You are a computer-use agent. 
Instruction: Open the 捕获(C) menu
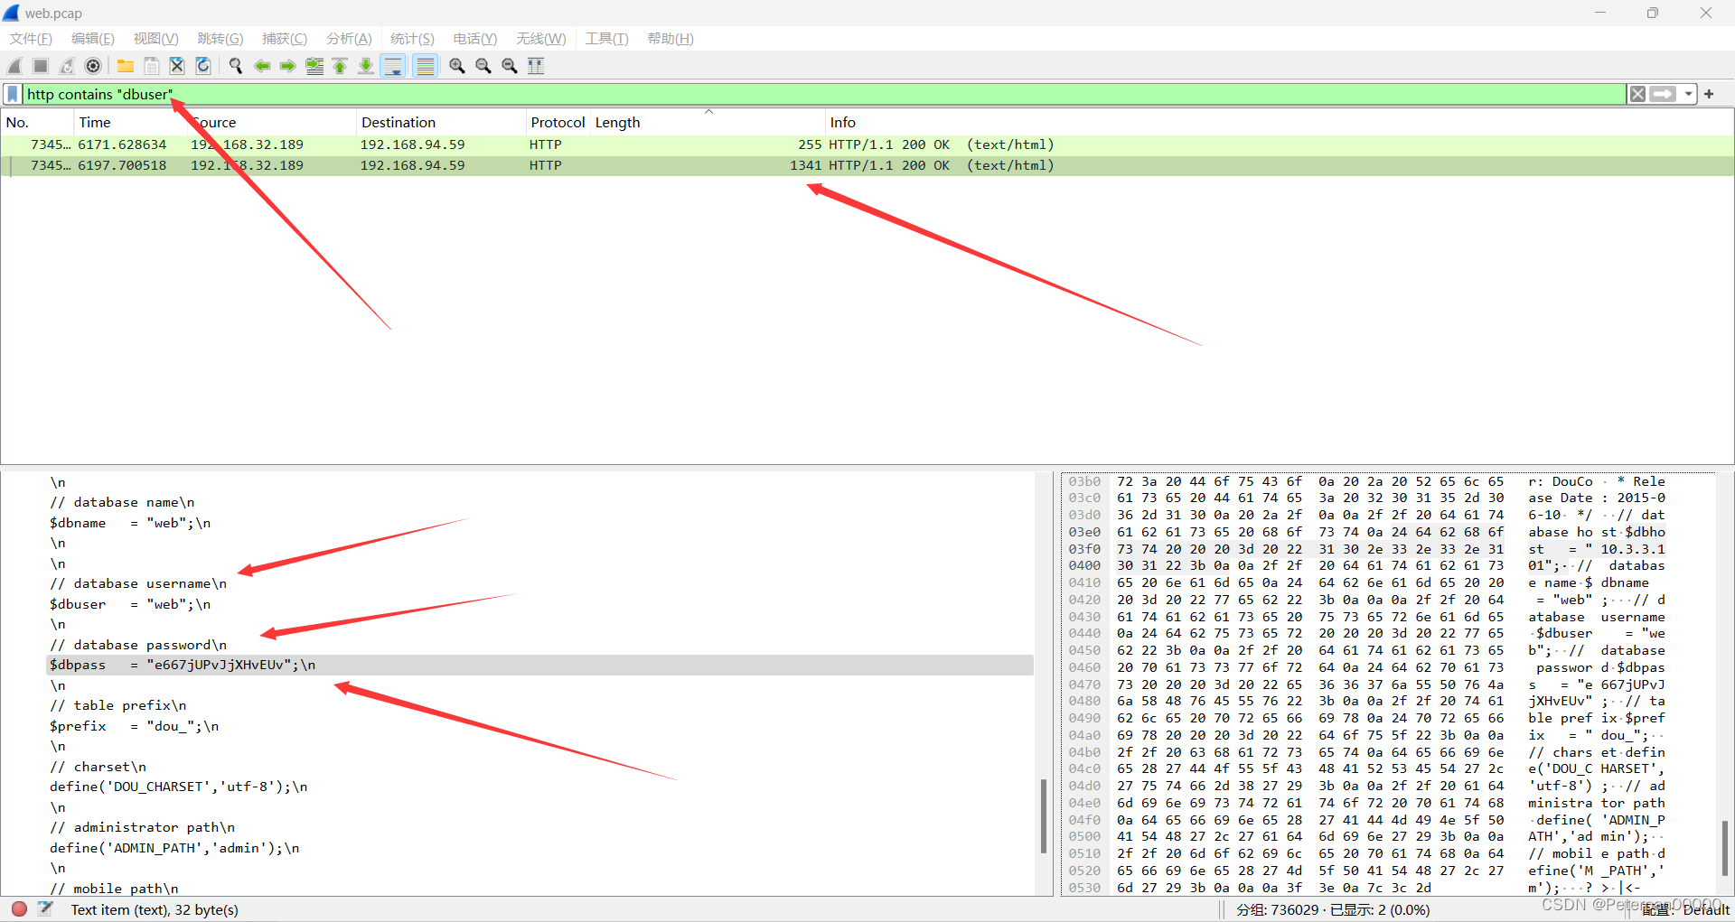[285, 39]
